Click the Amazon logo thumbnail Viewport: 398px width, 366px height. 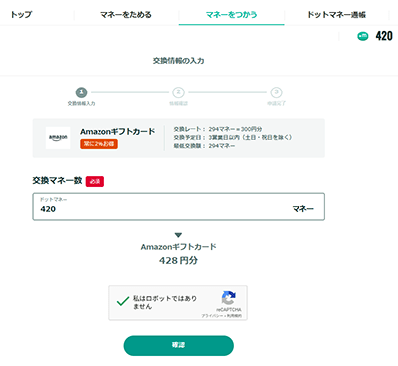pos(58,138)
